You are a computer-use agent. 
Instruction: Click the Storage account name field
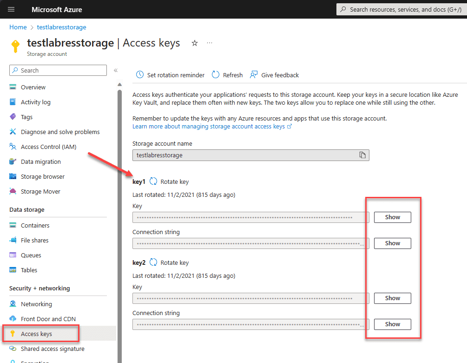point(251,155)
